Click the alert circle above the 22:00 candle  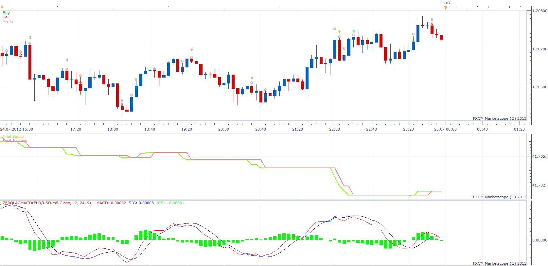pyautogui.click(x=335, y=29)
